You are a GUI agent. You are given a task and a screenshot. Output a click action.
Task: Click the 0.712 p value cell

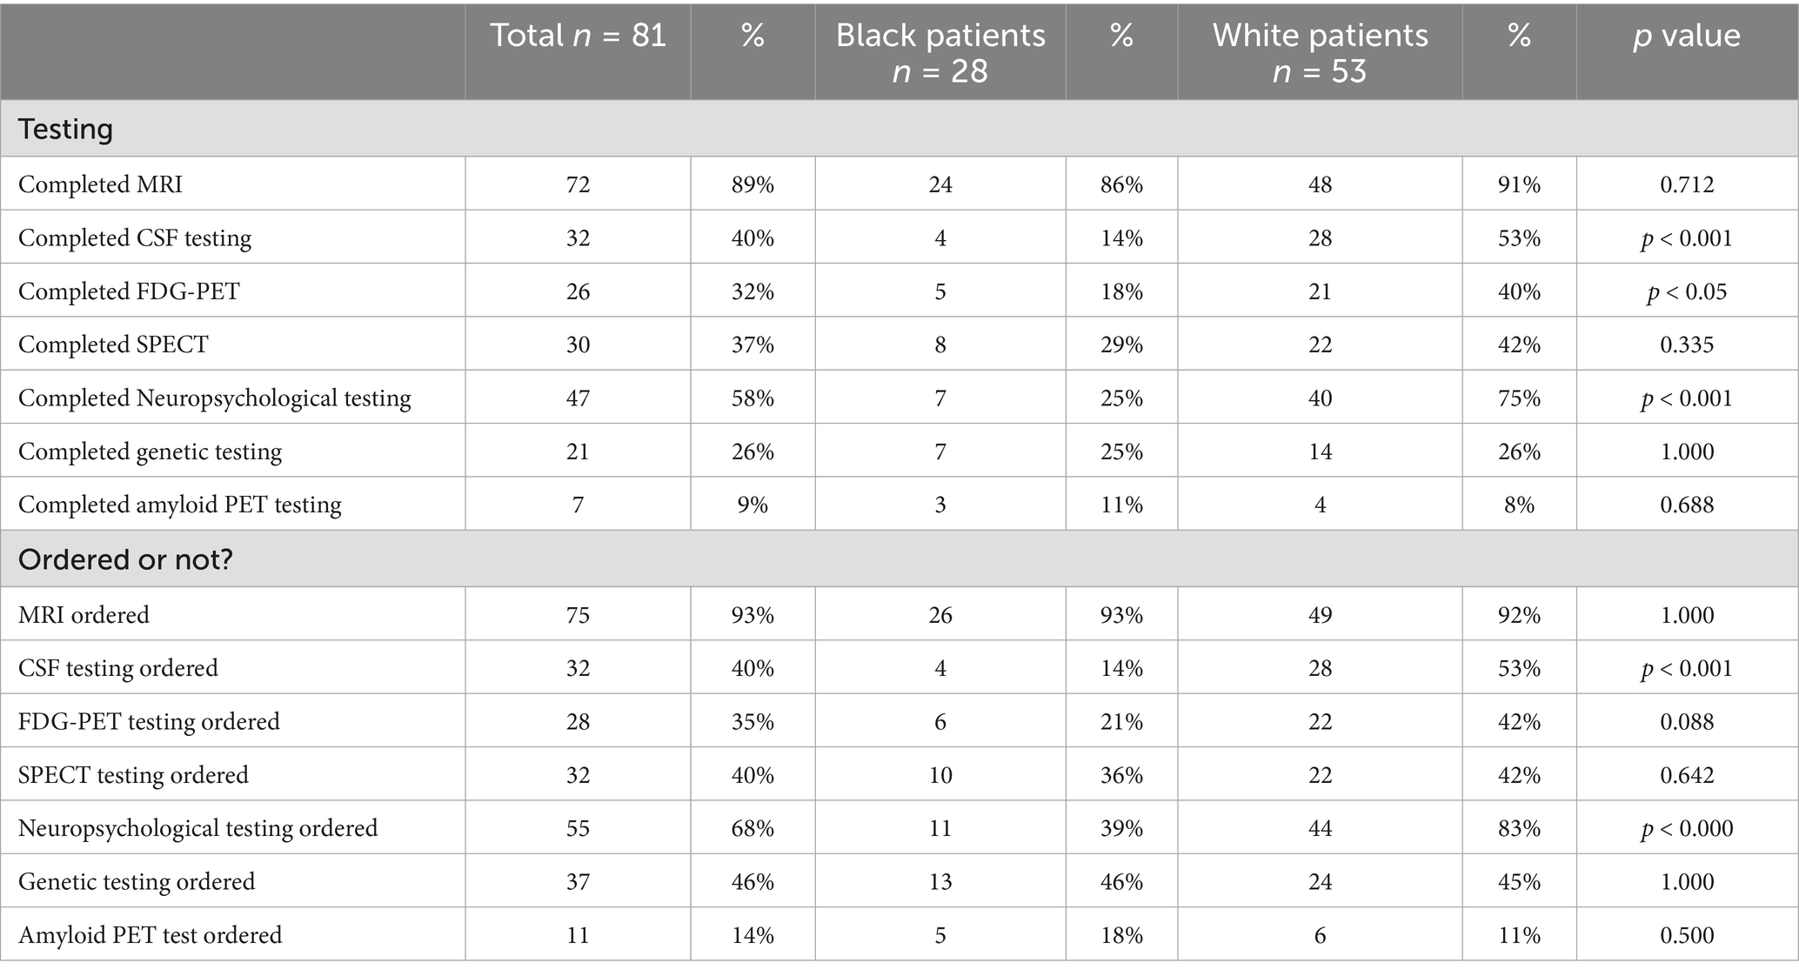pyautogui.click(x=1686, y=184)
